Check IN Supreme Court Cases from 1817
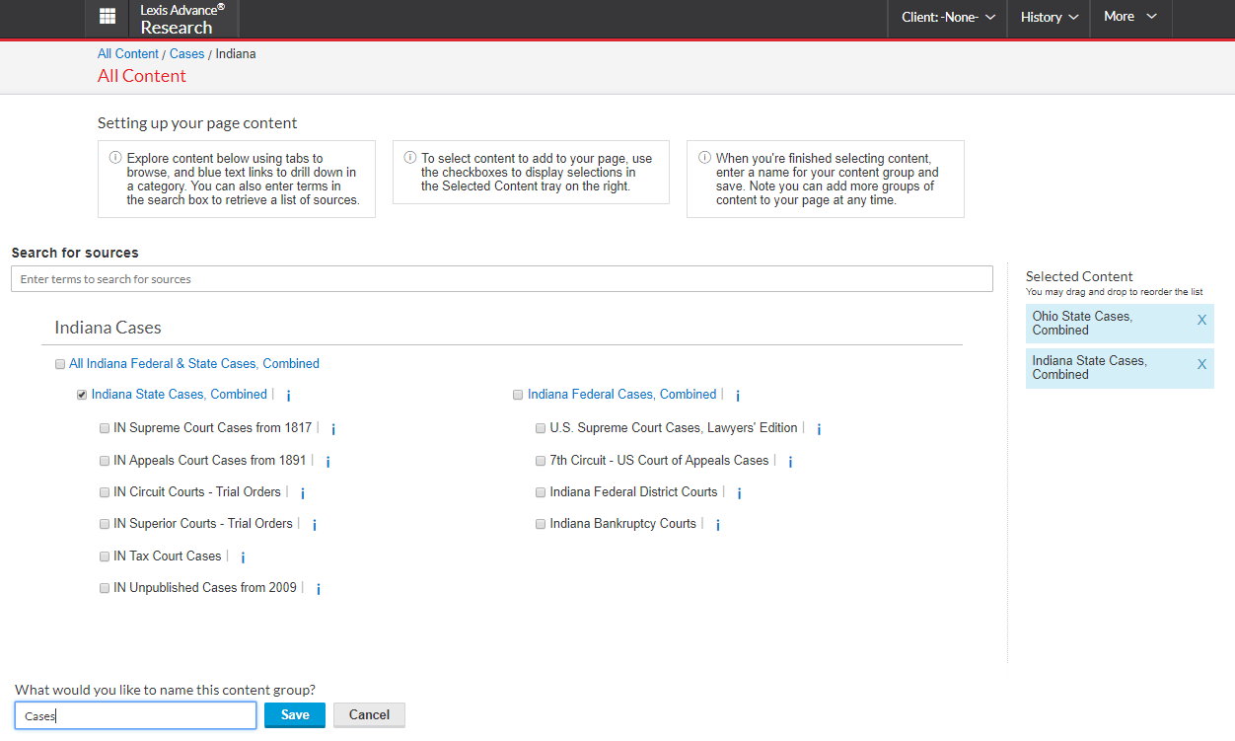1235x741 pixels. pos(105,428)
